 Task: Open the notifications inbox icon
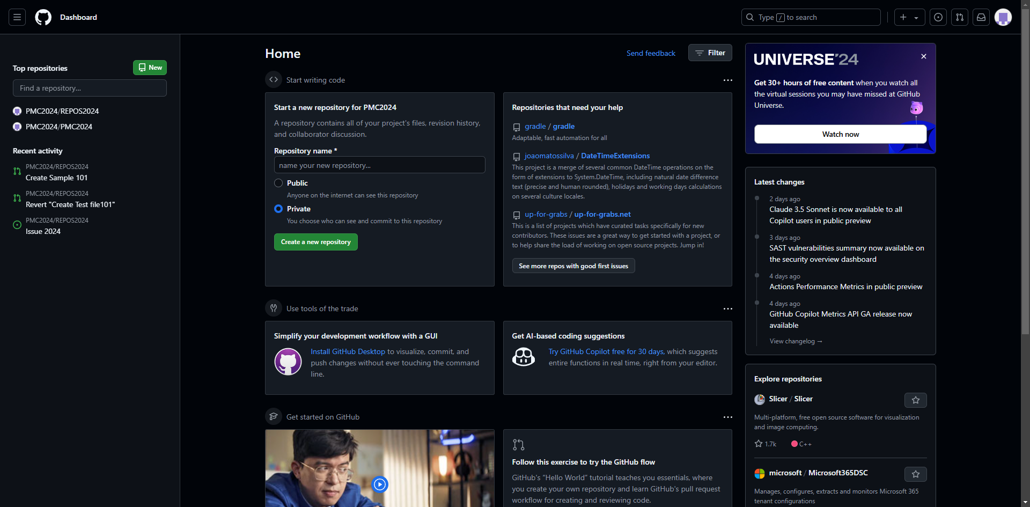tap(981, 17)
